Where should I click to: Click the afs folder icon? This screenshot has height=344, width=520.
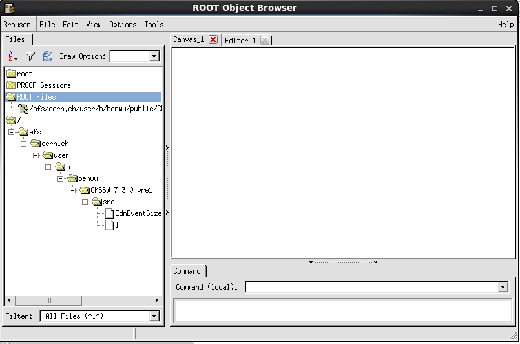tap(23, 132)
